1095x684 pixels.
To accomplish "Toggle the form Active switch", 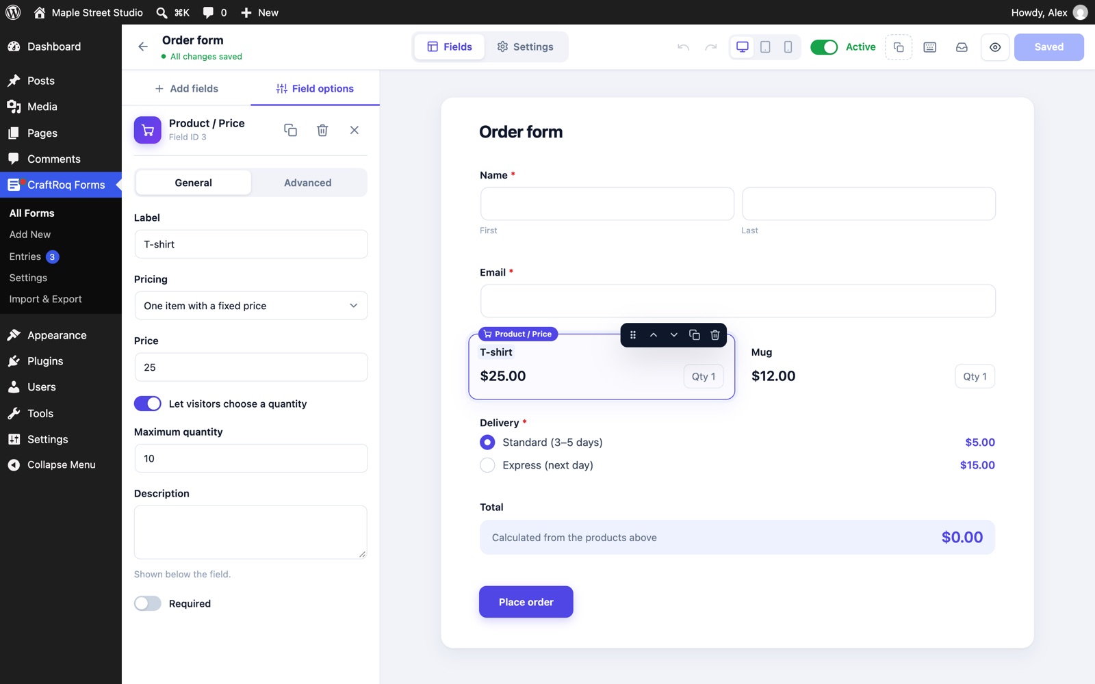I will (x=824, y=47).
